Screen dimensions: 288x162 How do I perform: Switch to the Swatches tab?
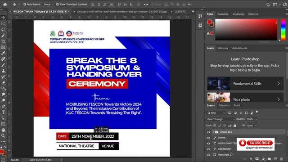(223, 14)
